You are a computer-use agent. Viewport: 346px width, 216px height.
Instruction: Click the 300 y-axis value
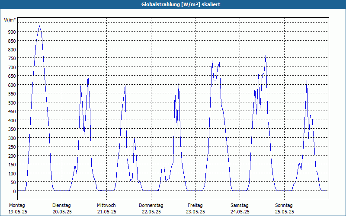12,138
